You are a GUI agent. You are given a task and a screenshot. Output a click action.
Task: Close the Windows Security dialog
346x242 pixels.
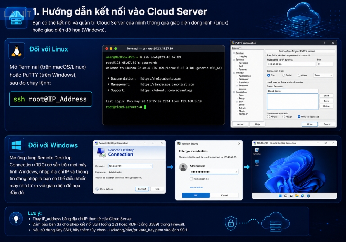(239, 143)
